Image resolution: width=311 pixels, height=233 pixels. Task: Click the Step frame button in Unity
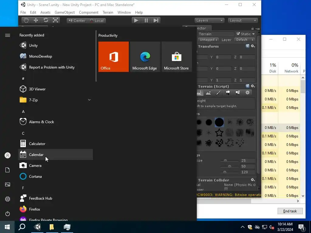pyautogui.click(x=156, y=20)
